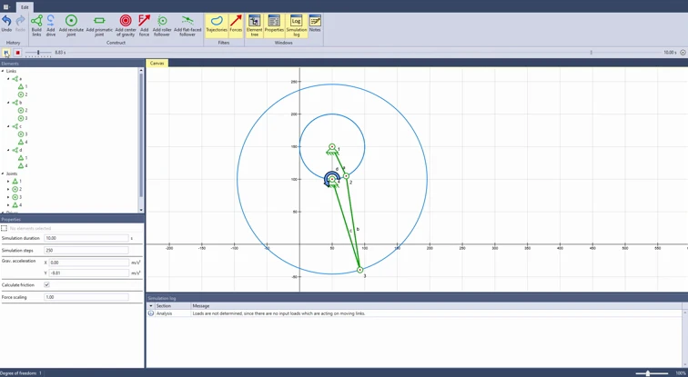
Task: Select Add roller follower tool
Action: [x=162, y=25]
